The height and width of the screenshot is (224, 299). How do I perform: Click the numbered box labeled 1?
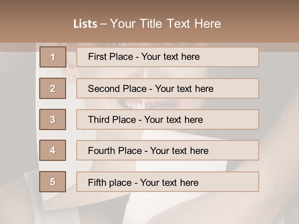pos(53,57)
